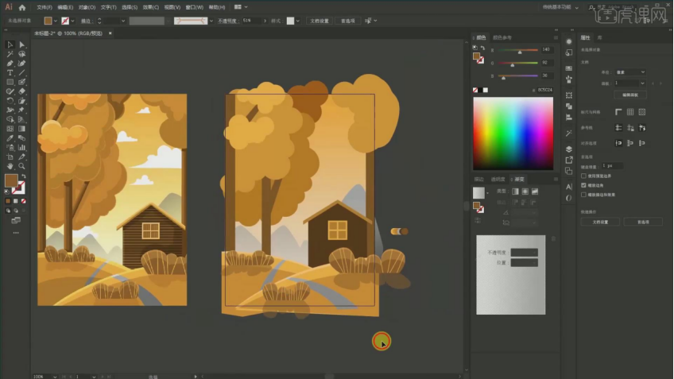Click the 编辑画板 button
674x379 pixels.
tap(629, 95)
